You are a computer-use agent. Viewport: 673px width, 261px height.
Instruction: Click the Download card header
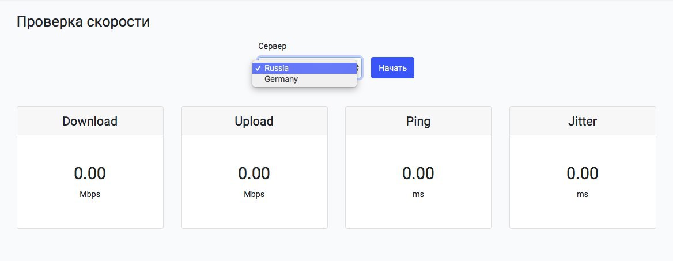(90, 121)
